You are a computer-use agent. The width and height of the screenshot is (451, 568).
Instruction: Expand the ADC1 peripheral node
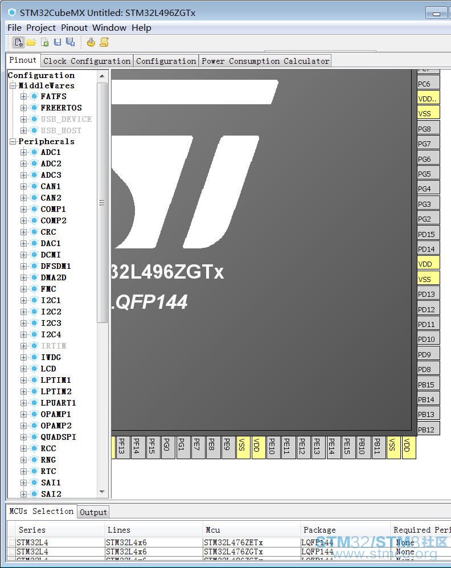coord(23,153)
